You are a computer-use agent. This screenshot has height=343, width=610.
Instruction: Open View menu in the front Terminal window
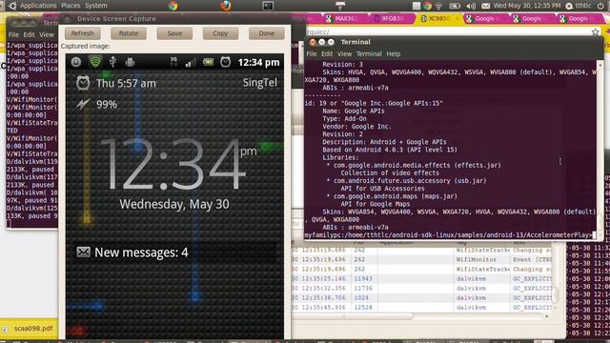point(344,53)
